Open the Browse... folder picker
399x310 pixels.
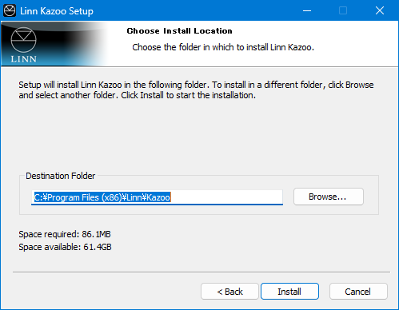(x=329, y=197)
